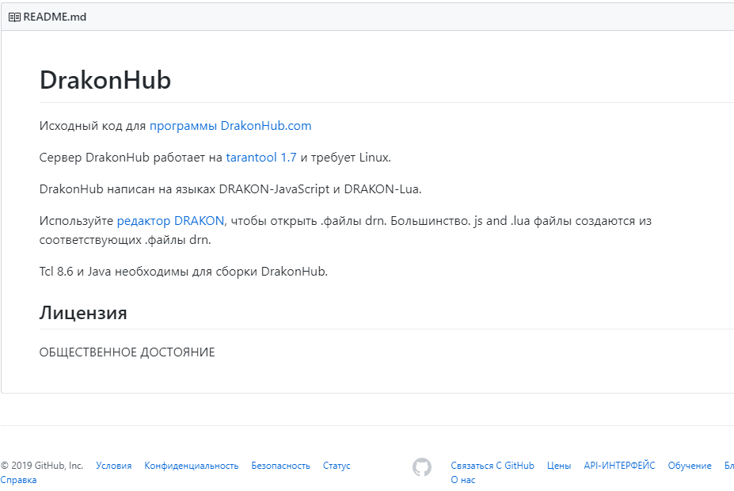Go to Конфиденциальность in footer

pyautogui.click(x=191, y=466)
